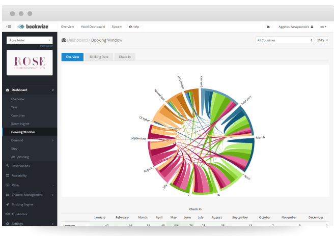Image resolution: width=336 pixels, height=236 pixels.
Task: Open the mail envelope icon
Action: [268, 27]
